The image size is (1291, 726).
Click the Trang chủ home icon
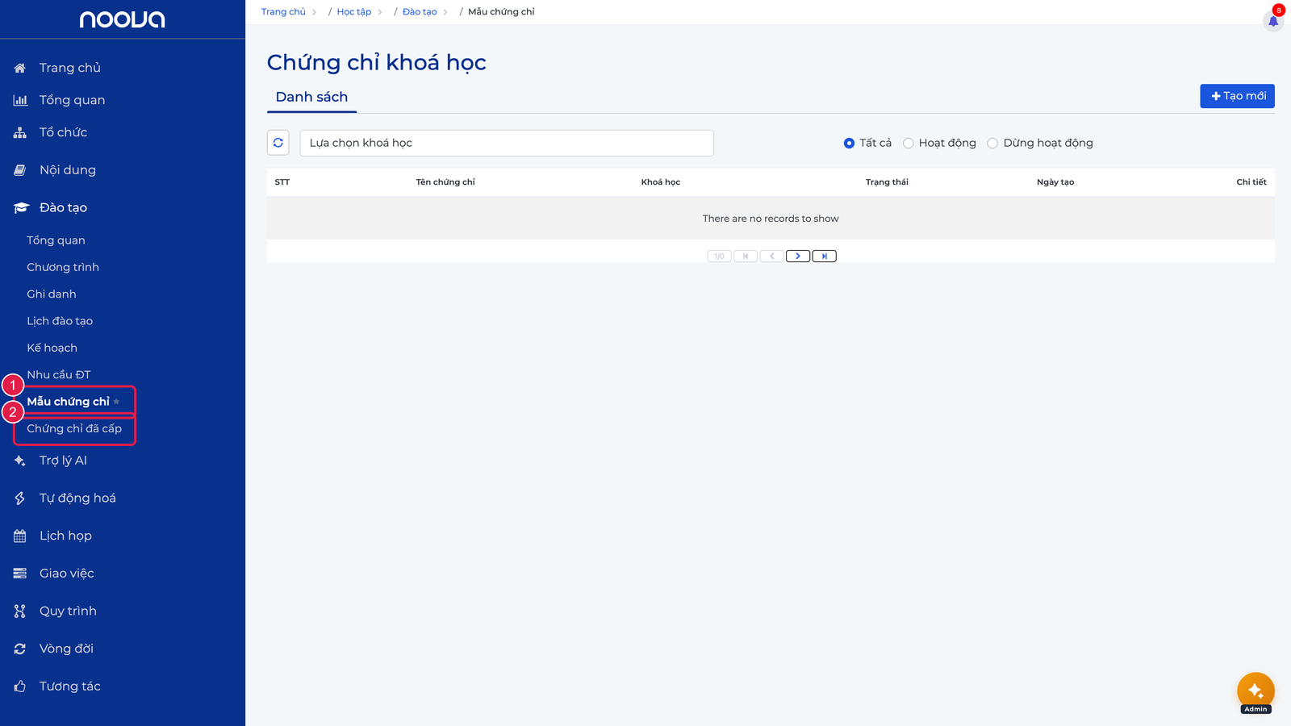click(20, 68)
